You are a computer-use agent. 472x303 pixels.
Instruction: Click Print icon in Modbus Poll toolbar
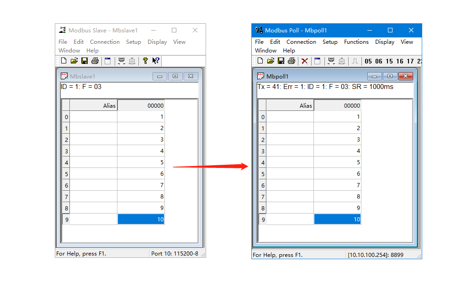(292, 61)
